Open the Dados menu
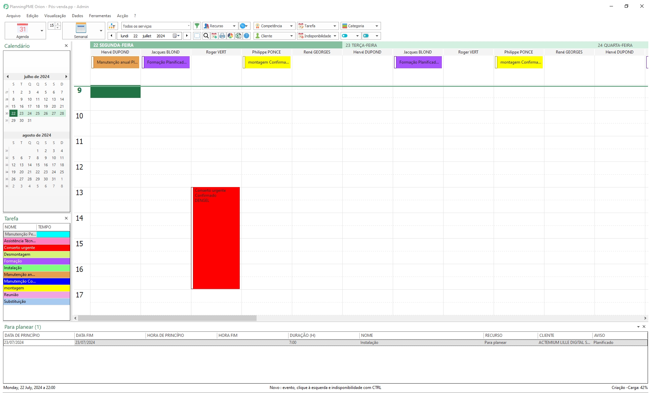 point(77,16)
